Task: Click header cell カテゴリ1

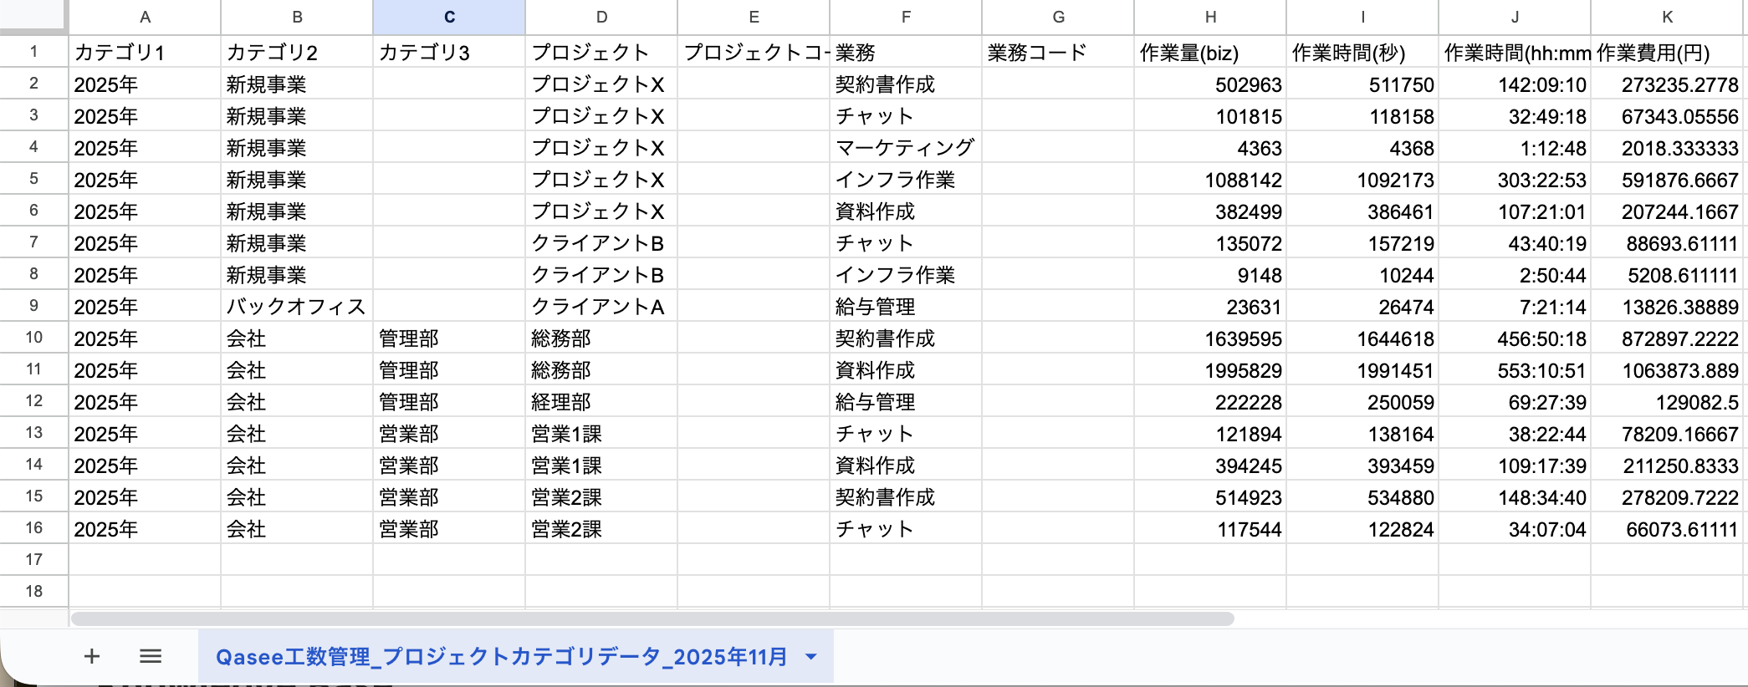Action: pyautogui.click(x=145, y=52)
